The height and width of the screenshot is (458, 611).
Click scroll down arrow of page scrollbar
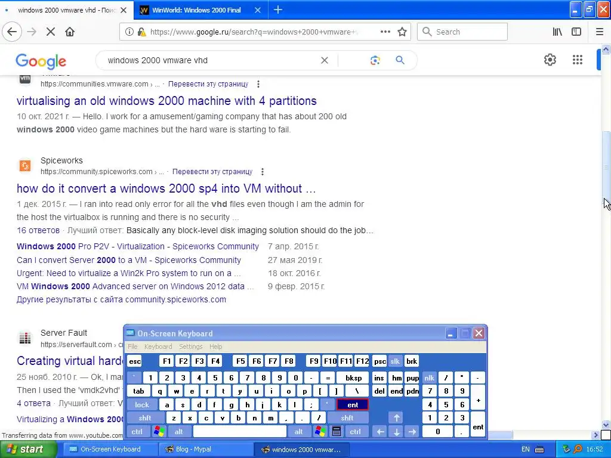606,425
